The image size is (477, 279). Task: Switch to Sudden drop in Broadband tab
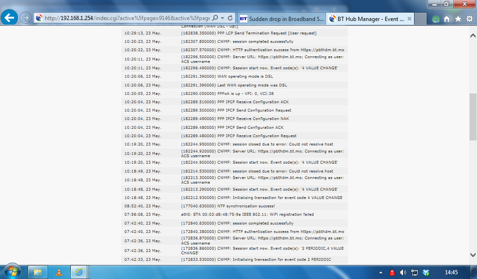point(282,19)
